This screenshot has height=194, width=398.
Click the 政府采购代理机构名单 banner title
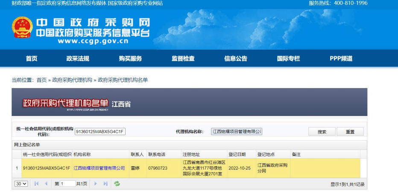[x=66, y=103]
